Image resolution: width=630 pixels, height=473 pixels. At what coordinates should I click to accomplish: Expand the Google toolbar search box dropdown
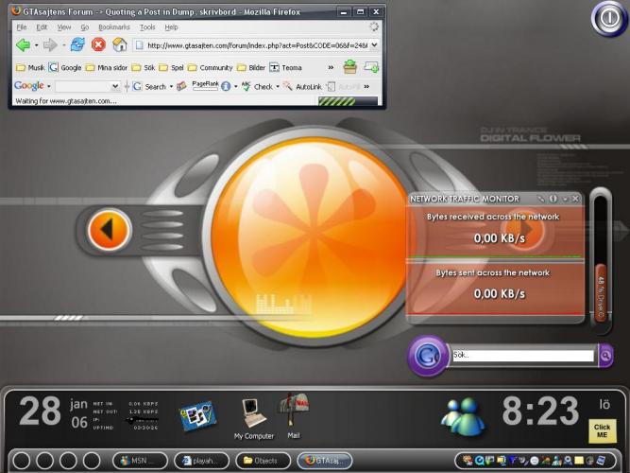pos(115,86)
